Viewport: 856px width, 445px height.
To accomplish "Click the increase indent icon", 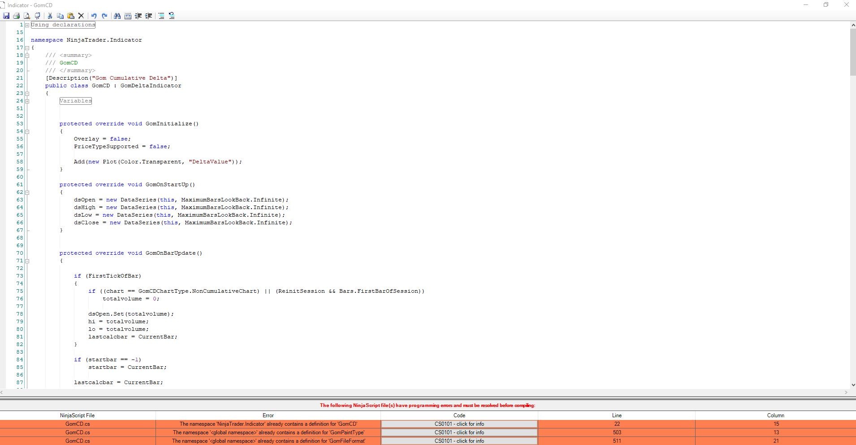I will 149,16.
